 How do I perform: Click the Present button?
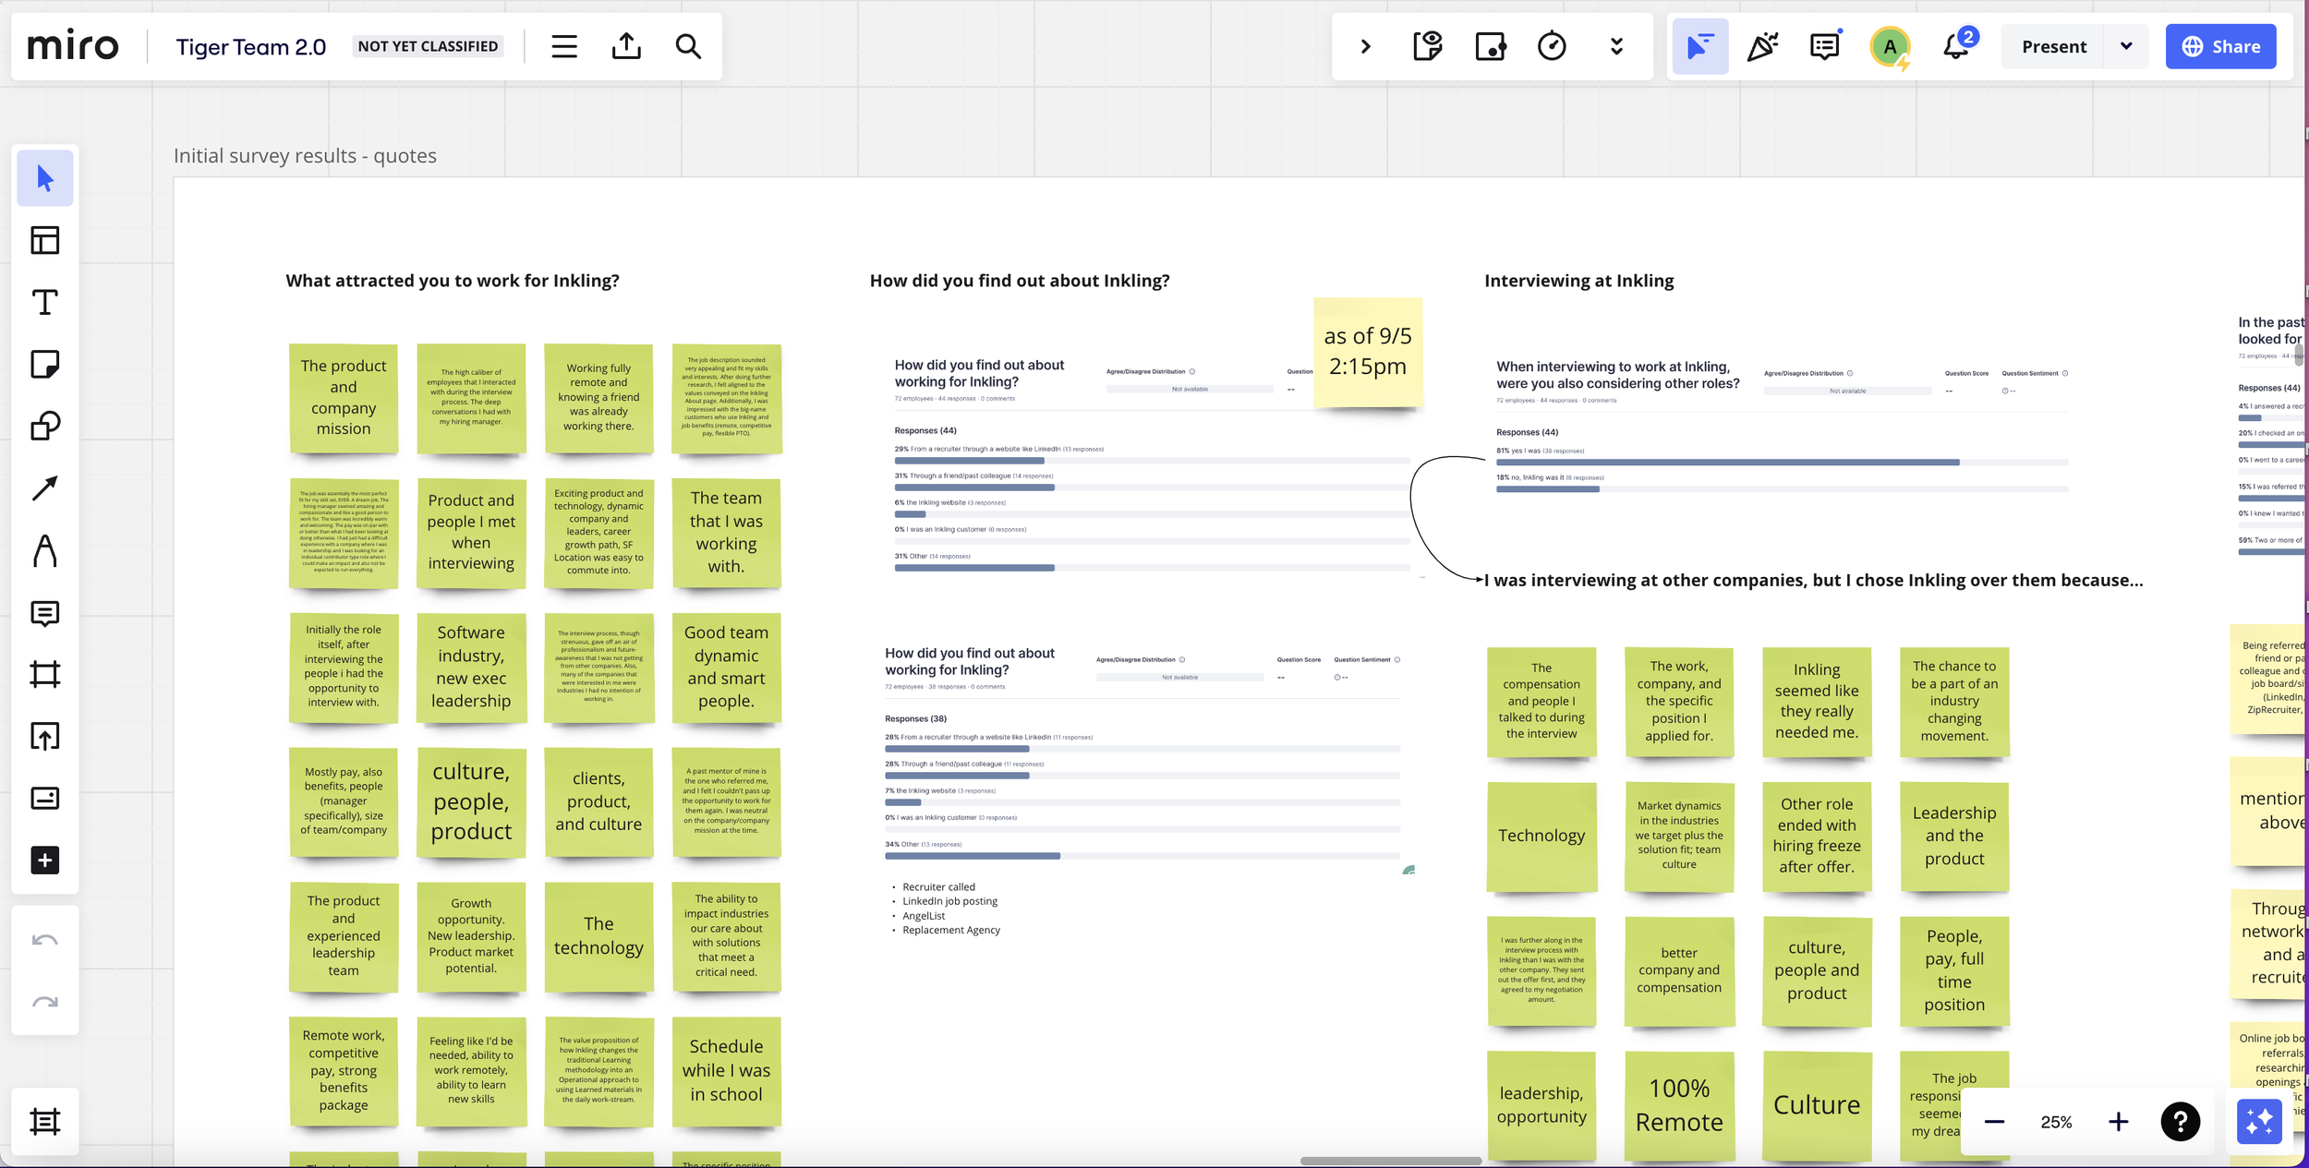[x=2053, y=46]
